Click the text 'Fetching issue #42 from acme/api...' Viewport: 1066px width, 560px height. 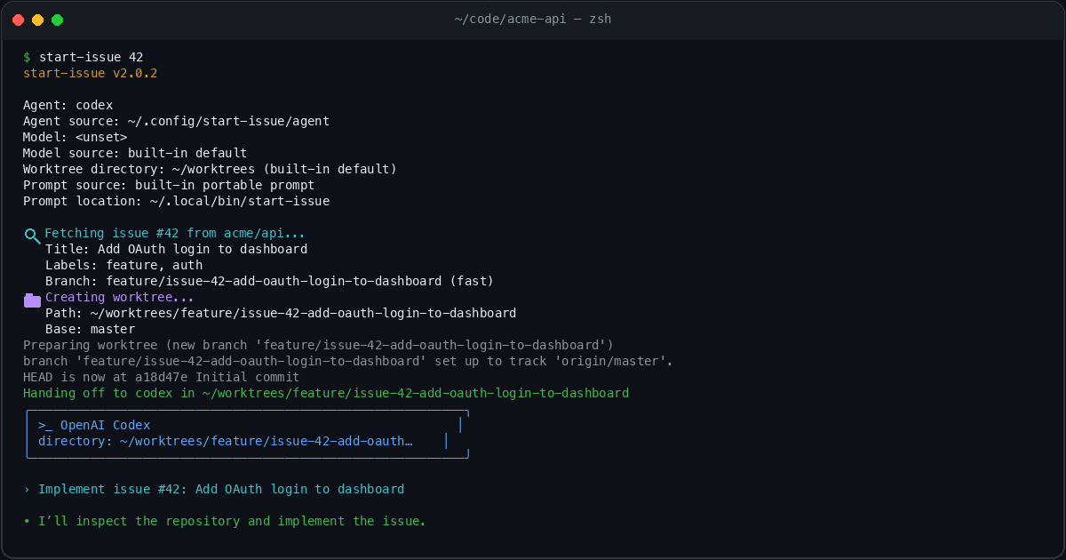(175, 233)
